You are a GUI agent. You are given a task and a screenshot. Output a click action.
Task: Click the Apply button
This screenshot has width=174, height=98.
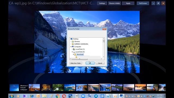(x=128, y=3)
